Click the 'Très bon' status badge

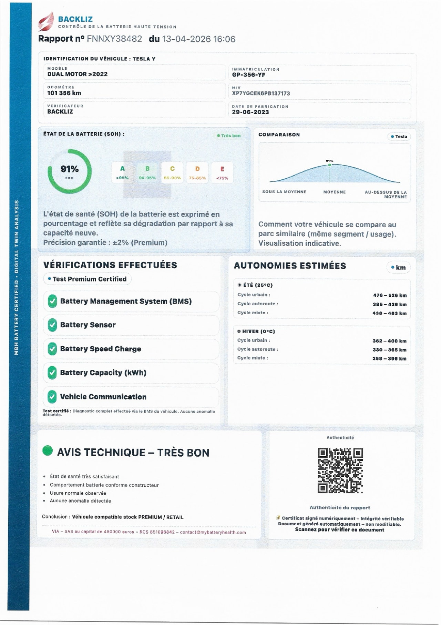[229, 136]
